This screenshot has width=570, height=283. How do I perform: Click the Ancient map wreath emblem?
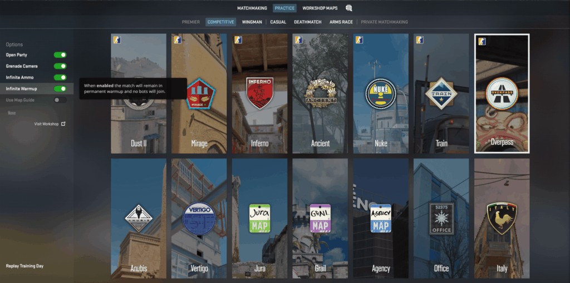click(x=321, y=94)
